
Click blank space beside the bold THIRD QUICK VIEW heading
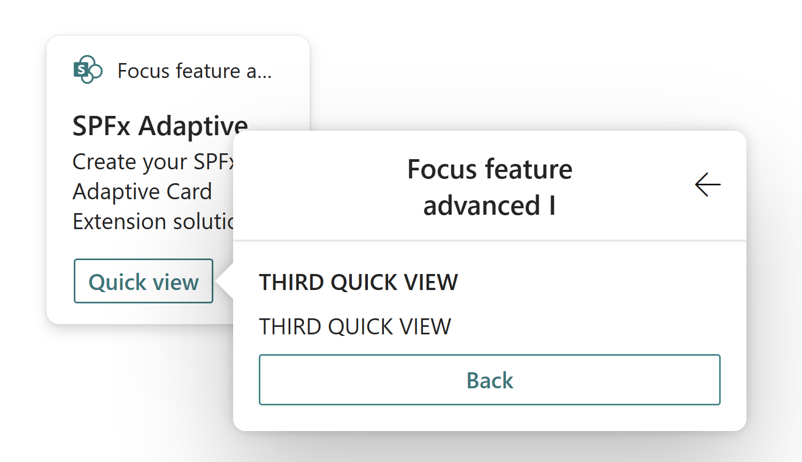coord(588,282)
